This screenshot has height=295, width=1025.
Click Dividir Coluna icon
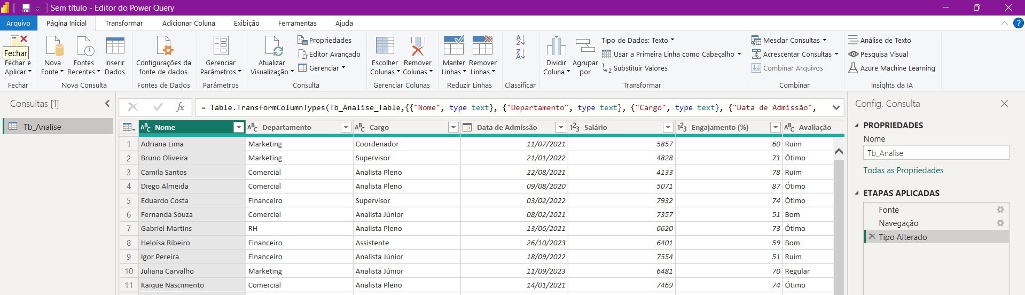[556, 46]
